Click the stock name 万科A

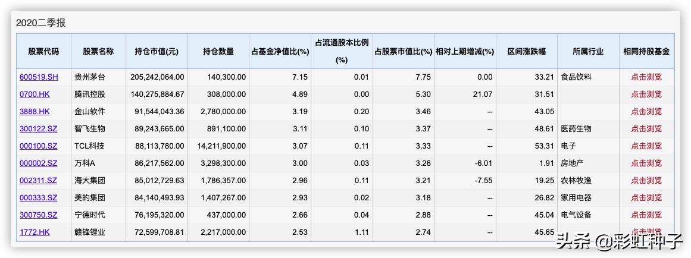point(85,163)
